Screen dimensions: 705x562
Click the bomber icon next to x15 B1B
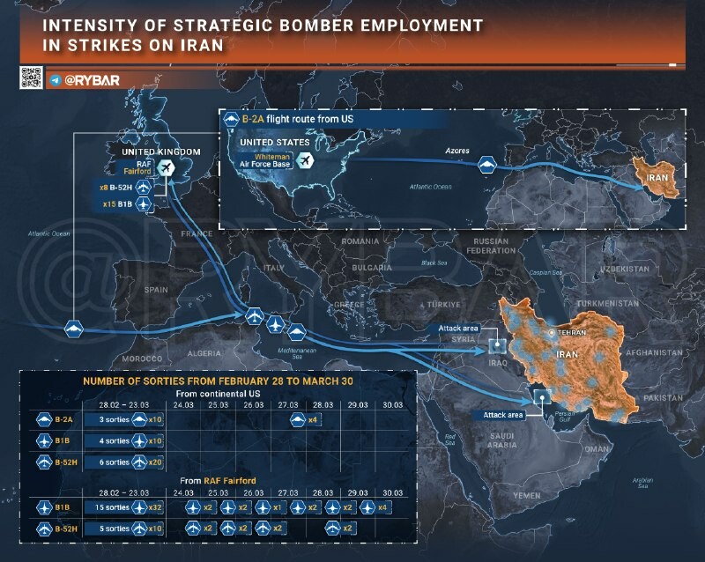142,205
